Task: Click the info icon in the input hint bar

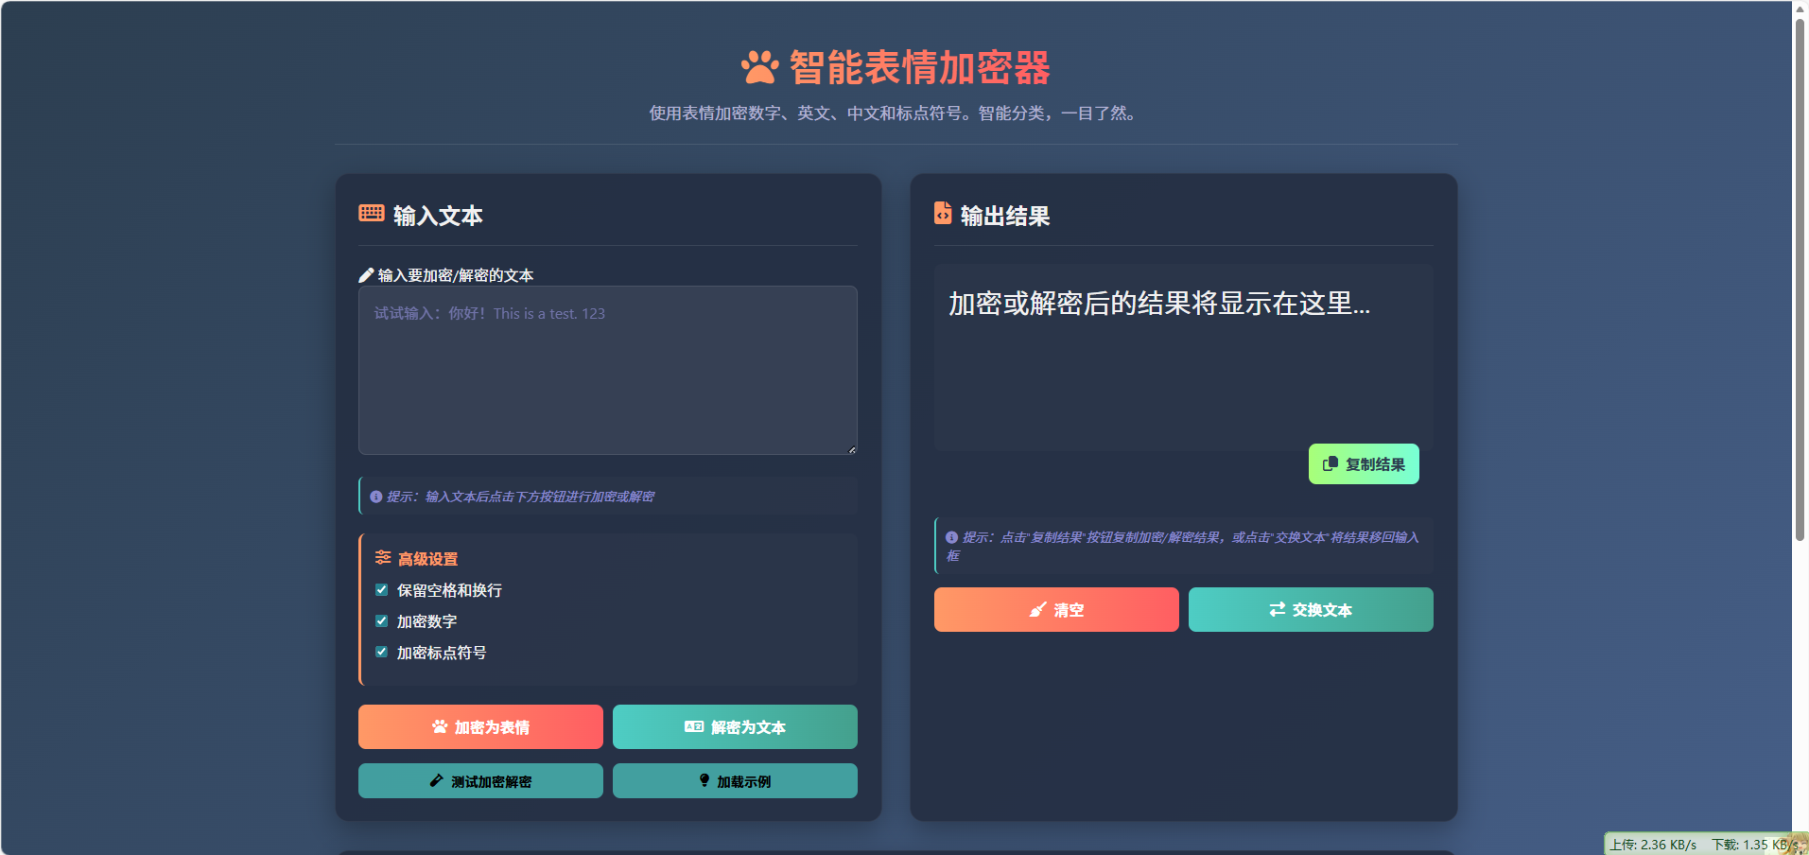Action: pyautogui.click(x=375, y=496)
